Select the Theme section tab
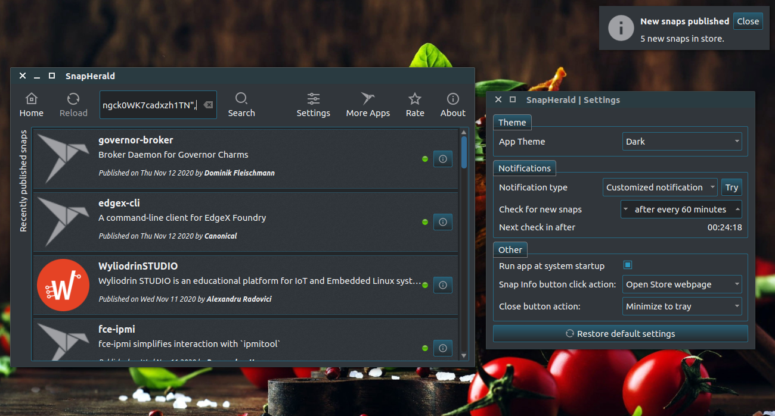This screenshot has width=775, height=416. pos(512,122)
